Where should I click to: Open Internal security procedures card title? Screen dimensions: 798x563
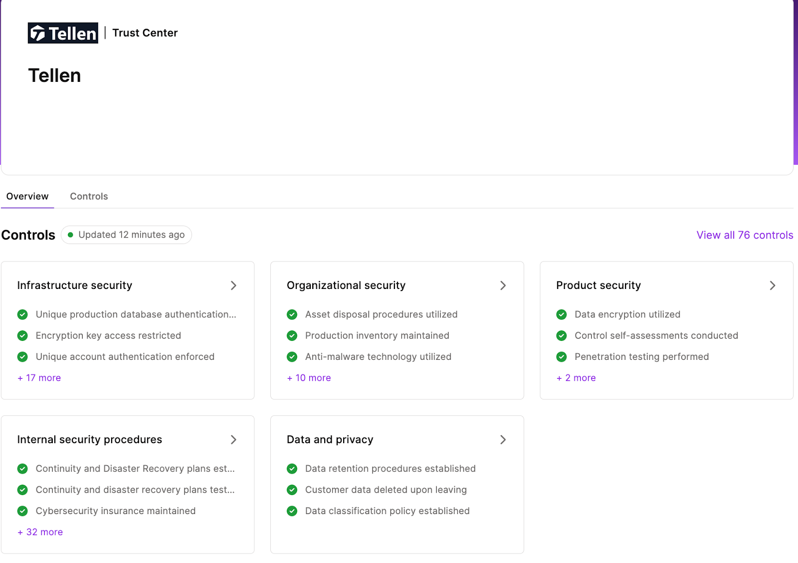click(x=90, y=440)
